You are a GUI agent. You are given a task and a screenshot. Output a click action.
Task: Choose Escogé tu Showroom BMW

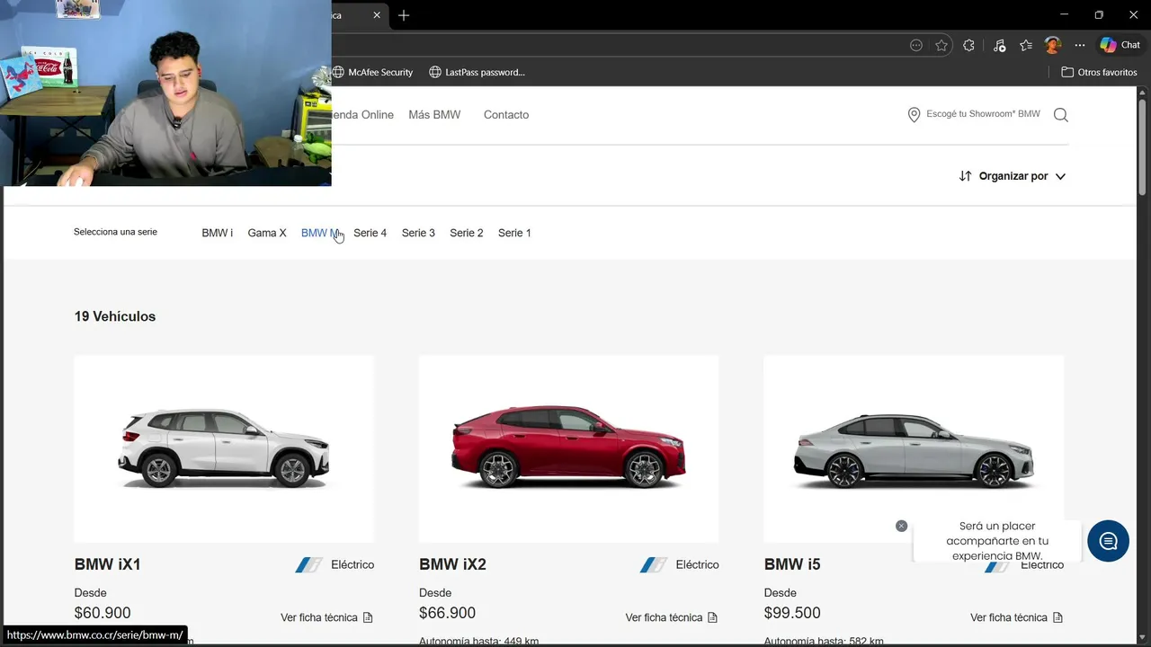click(983, 114)
